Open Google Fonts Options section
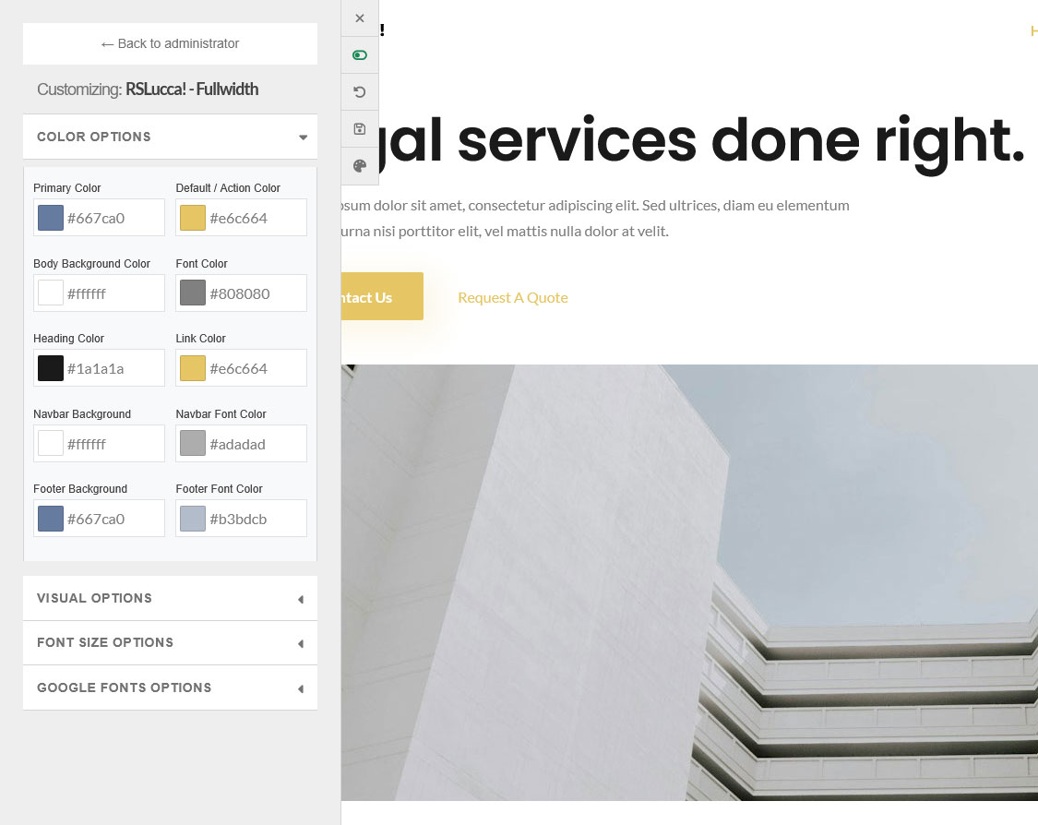The height and width of the screenshot is (825, 1038). (170, 688)
